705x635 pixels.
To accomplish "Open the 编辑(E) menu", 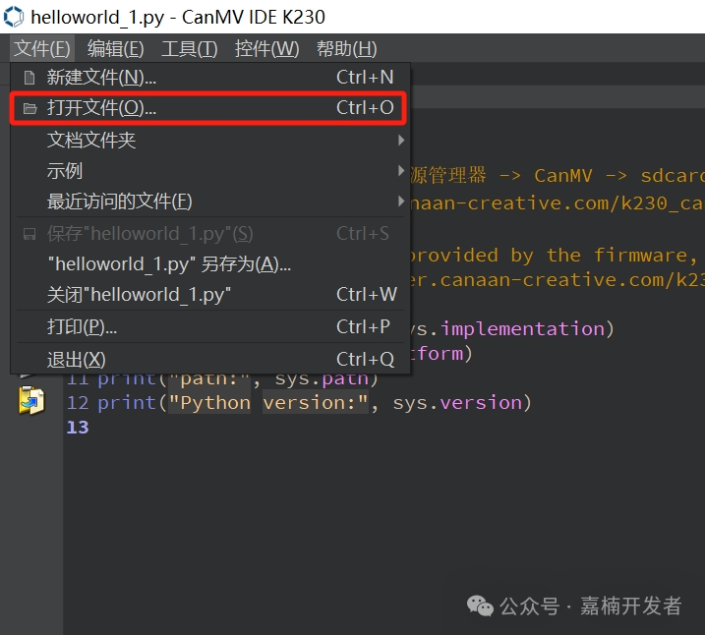I will (x=115, y=48).
